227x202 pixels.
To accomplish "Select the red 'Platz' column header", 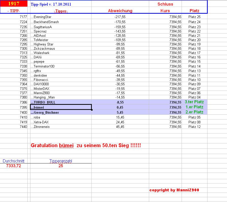I will (x=195, y=11).
